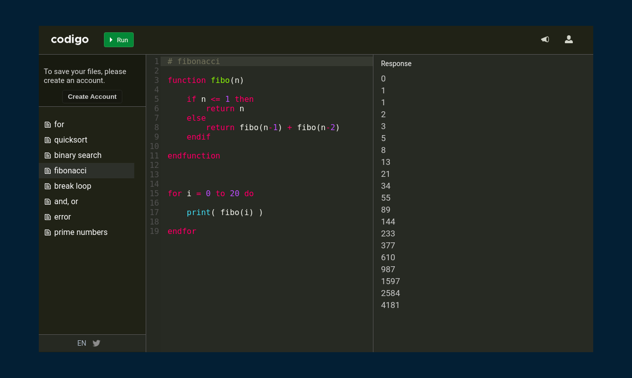Click file icon beside 'and, or'
The image size is (632, 378).
48,202
